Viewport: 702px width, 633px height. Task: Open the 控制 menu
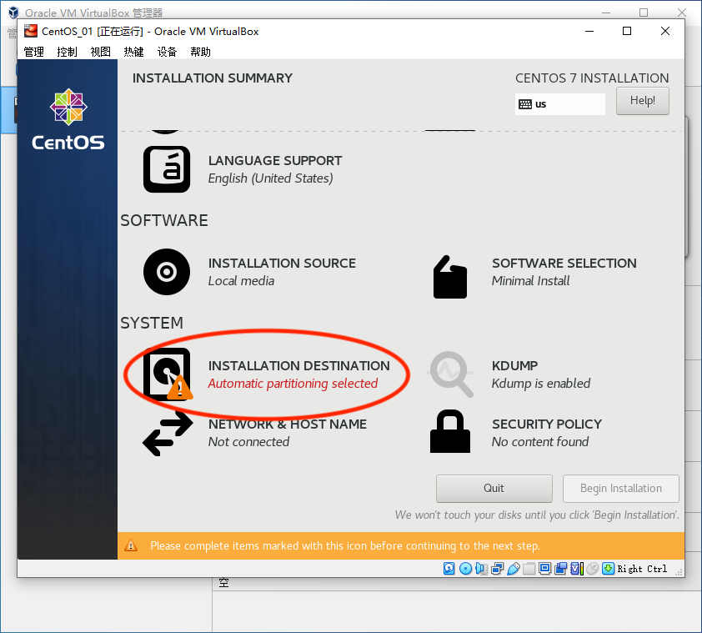click(x=68, y=52)
